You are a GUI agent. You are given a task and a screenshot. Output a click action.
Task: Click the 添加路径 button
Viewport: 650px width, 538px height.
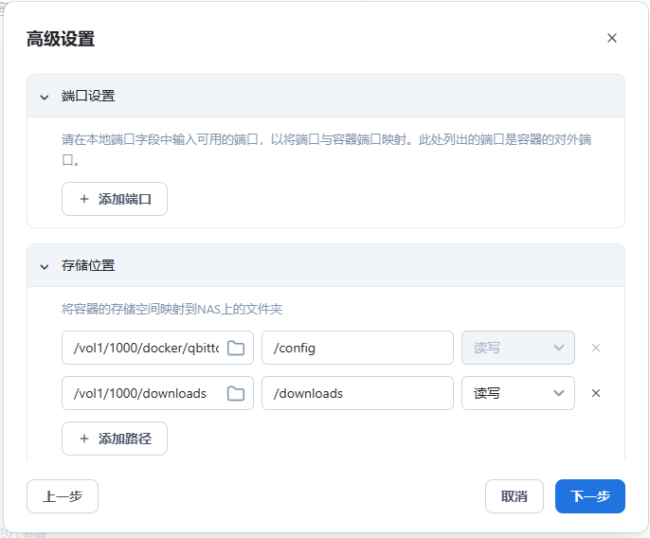click(x=115, y=439)
